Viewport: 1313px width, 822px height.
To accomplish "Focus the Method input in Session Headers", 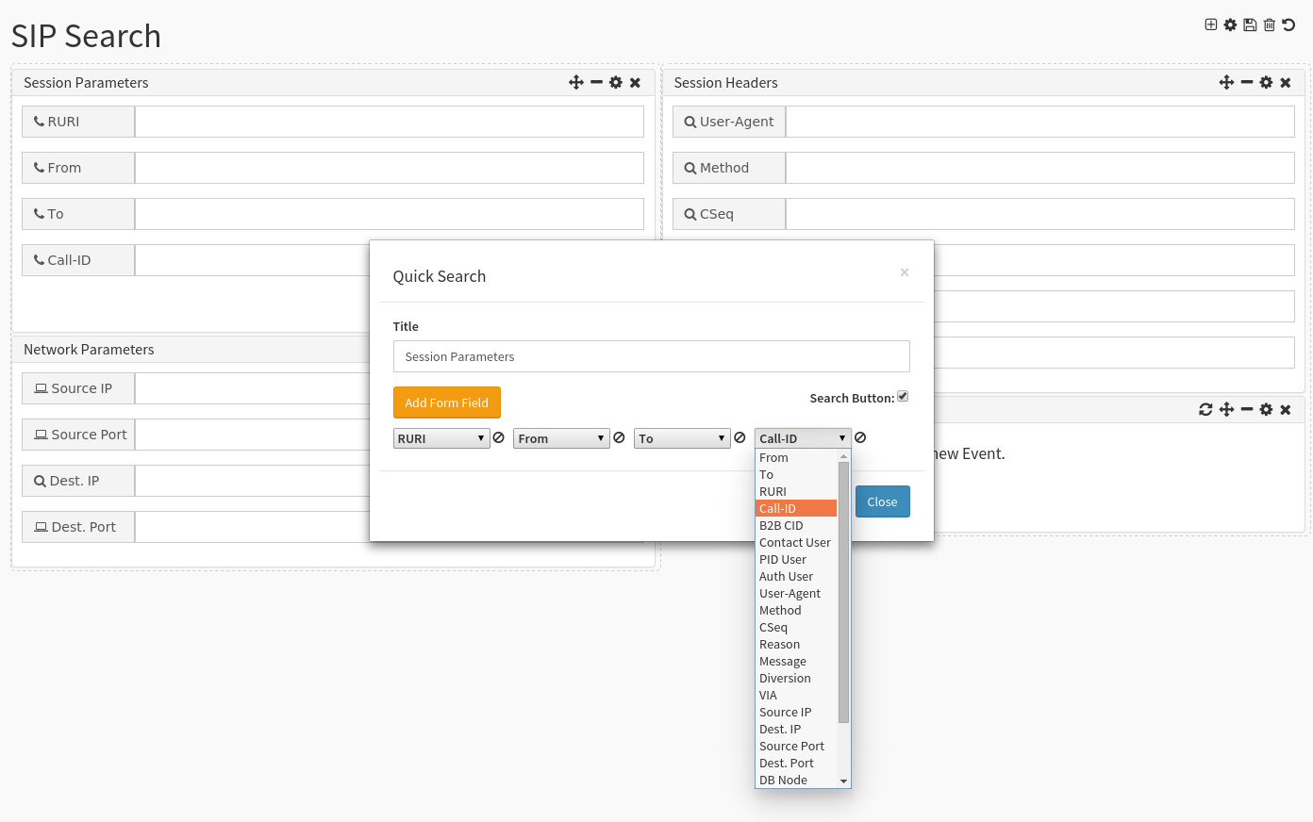I will point(1040,168).
